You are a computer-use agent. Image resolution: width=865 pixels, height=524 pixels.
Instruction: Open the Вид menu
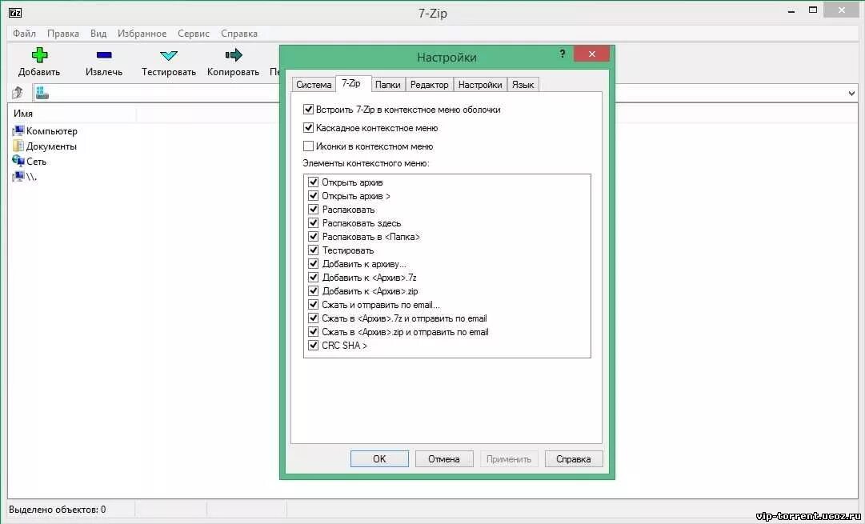tap(98, 34)
